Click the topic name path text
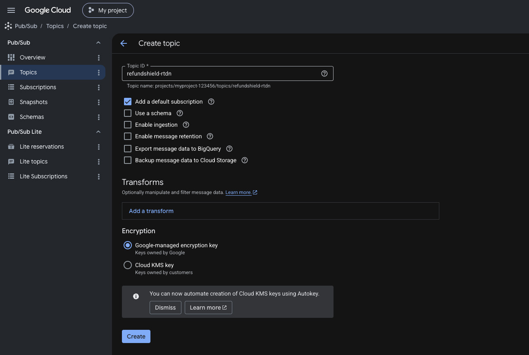The height and width of the screenshot is (355, 529). click(x=198, y=86)
